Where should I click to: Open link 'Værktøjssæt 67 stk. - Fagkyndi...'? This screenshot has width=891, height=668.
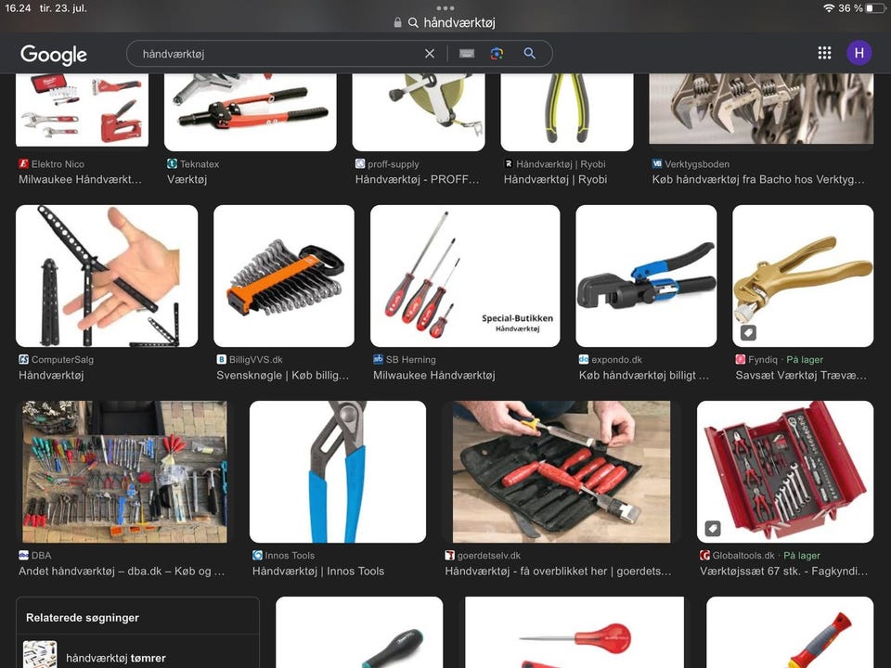pos(783,572)
